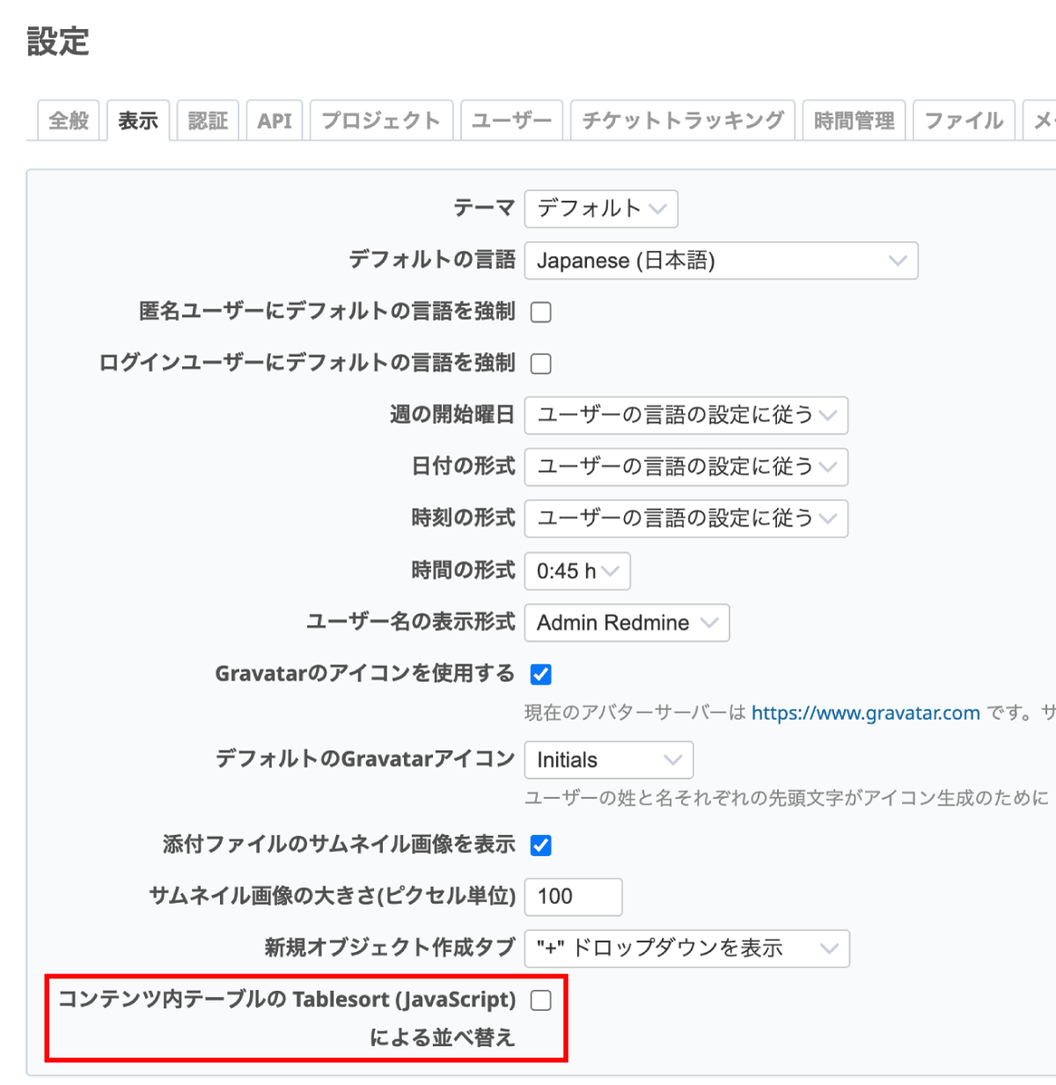The width and height of the screenshot is (1056, 1085).
Task: Open the 時刻の形式 dropdown
Action: click(686, 518)
